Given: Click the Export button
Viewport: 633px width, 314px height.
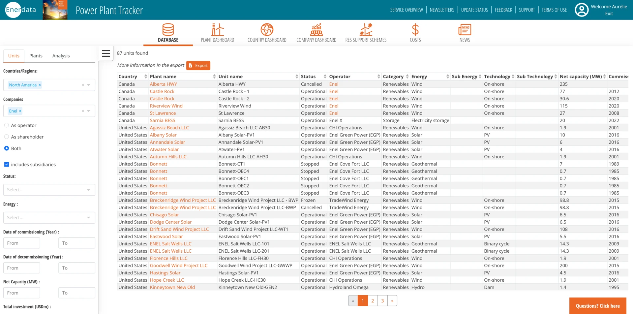Looking at the screenshot, I should [198, 65].
